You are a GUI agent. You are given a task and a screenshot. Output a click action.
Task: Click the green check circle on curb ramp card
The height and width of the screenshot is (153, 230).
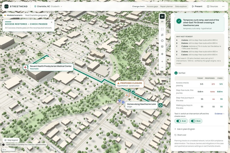pos(179,21)
